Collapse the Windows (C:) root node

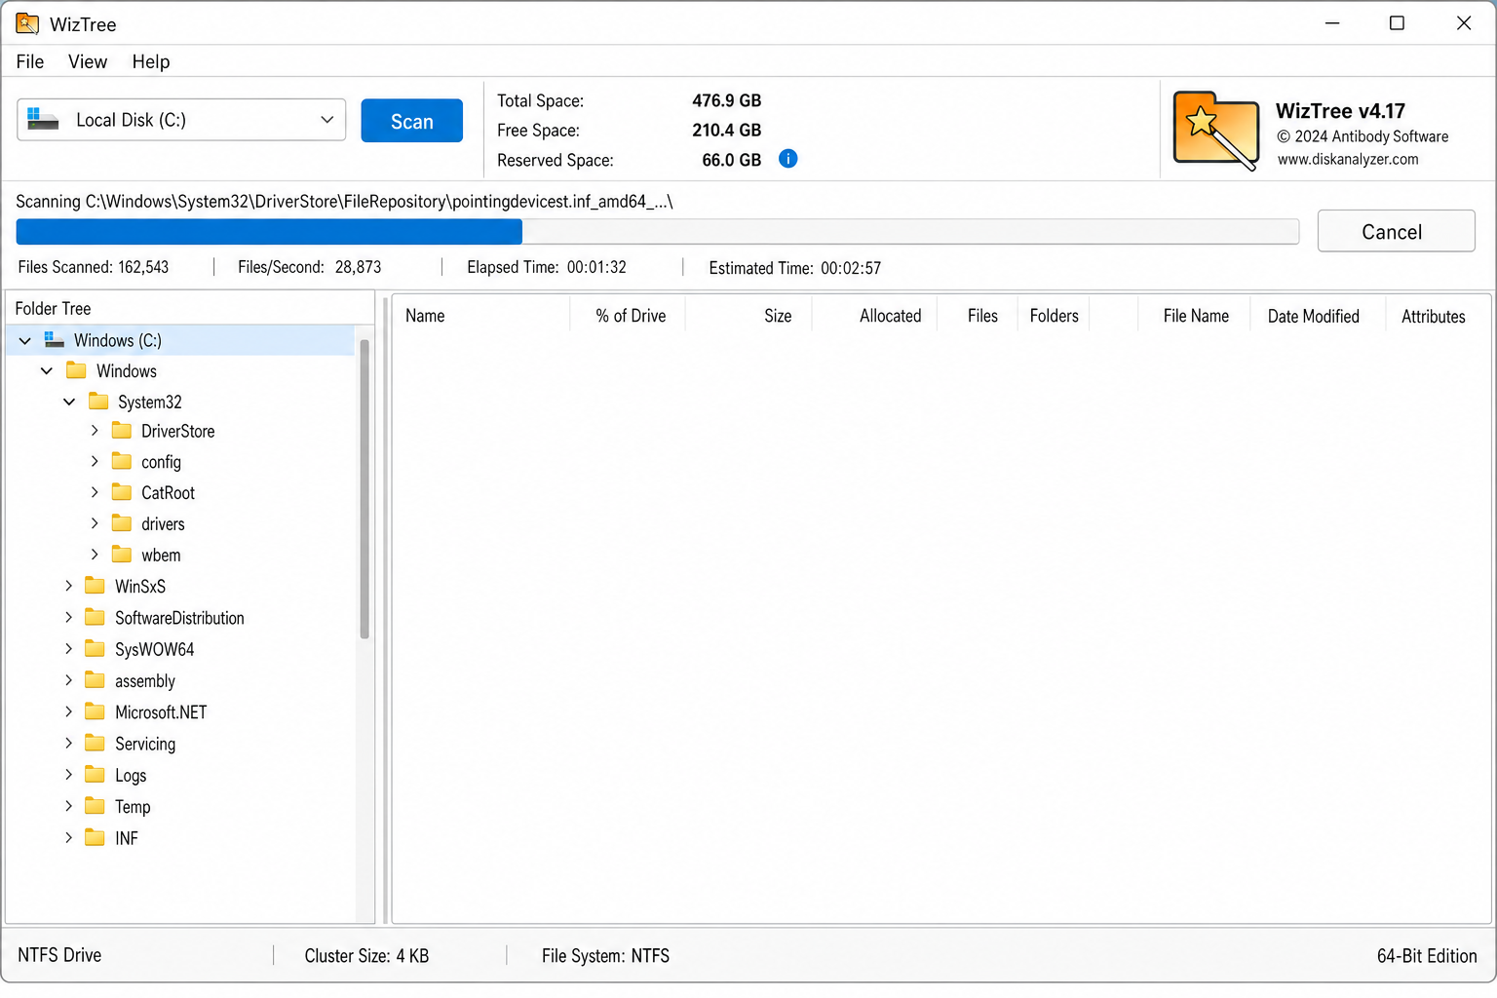pyautogui.click(x=25, y=340)
